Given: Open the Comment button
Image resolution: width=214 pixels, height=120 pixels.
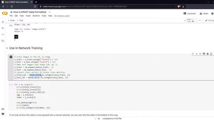Looking at the screenshot, I should click(190, 13).
